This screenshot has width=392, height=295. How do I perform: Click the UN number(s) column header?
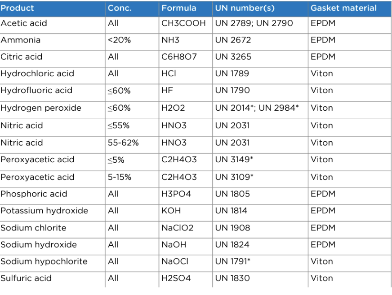tap(260, 9)
